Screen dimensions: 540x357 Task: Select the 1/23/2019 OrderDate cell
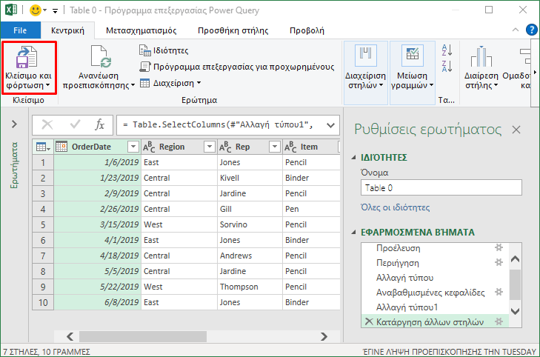(x=98, y=178)
